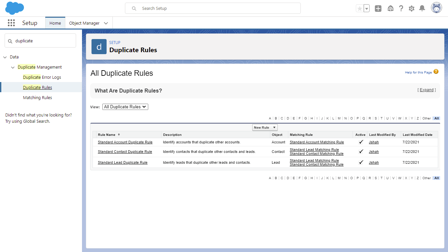Viewport: 448px width, 252px height.
Task: Click the favorites star icon
Action: 360,9
